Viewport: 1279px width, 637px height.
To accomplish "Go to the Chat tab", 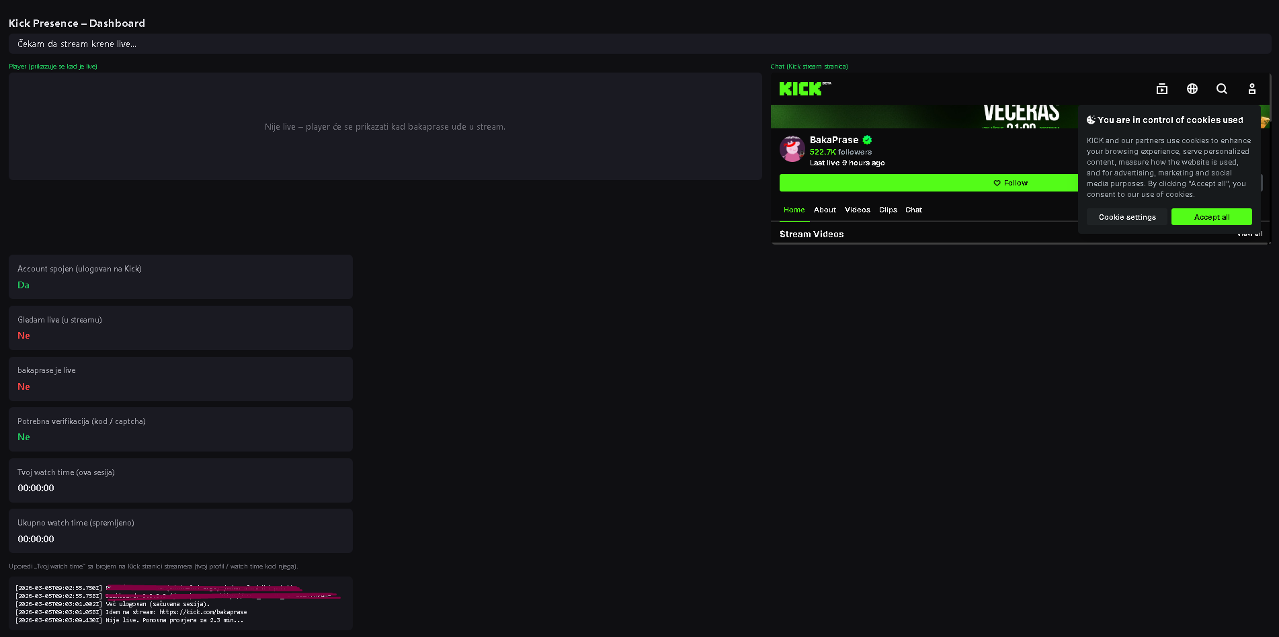I will click(x=913, y=210).
